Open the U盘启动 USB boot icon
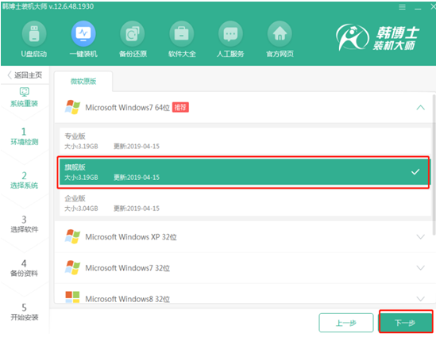Screen dimensions: 436x337 click(x=34, y=33)
